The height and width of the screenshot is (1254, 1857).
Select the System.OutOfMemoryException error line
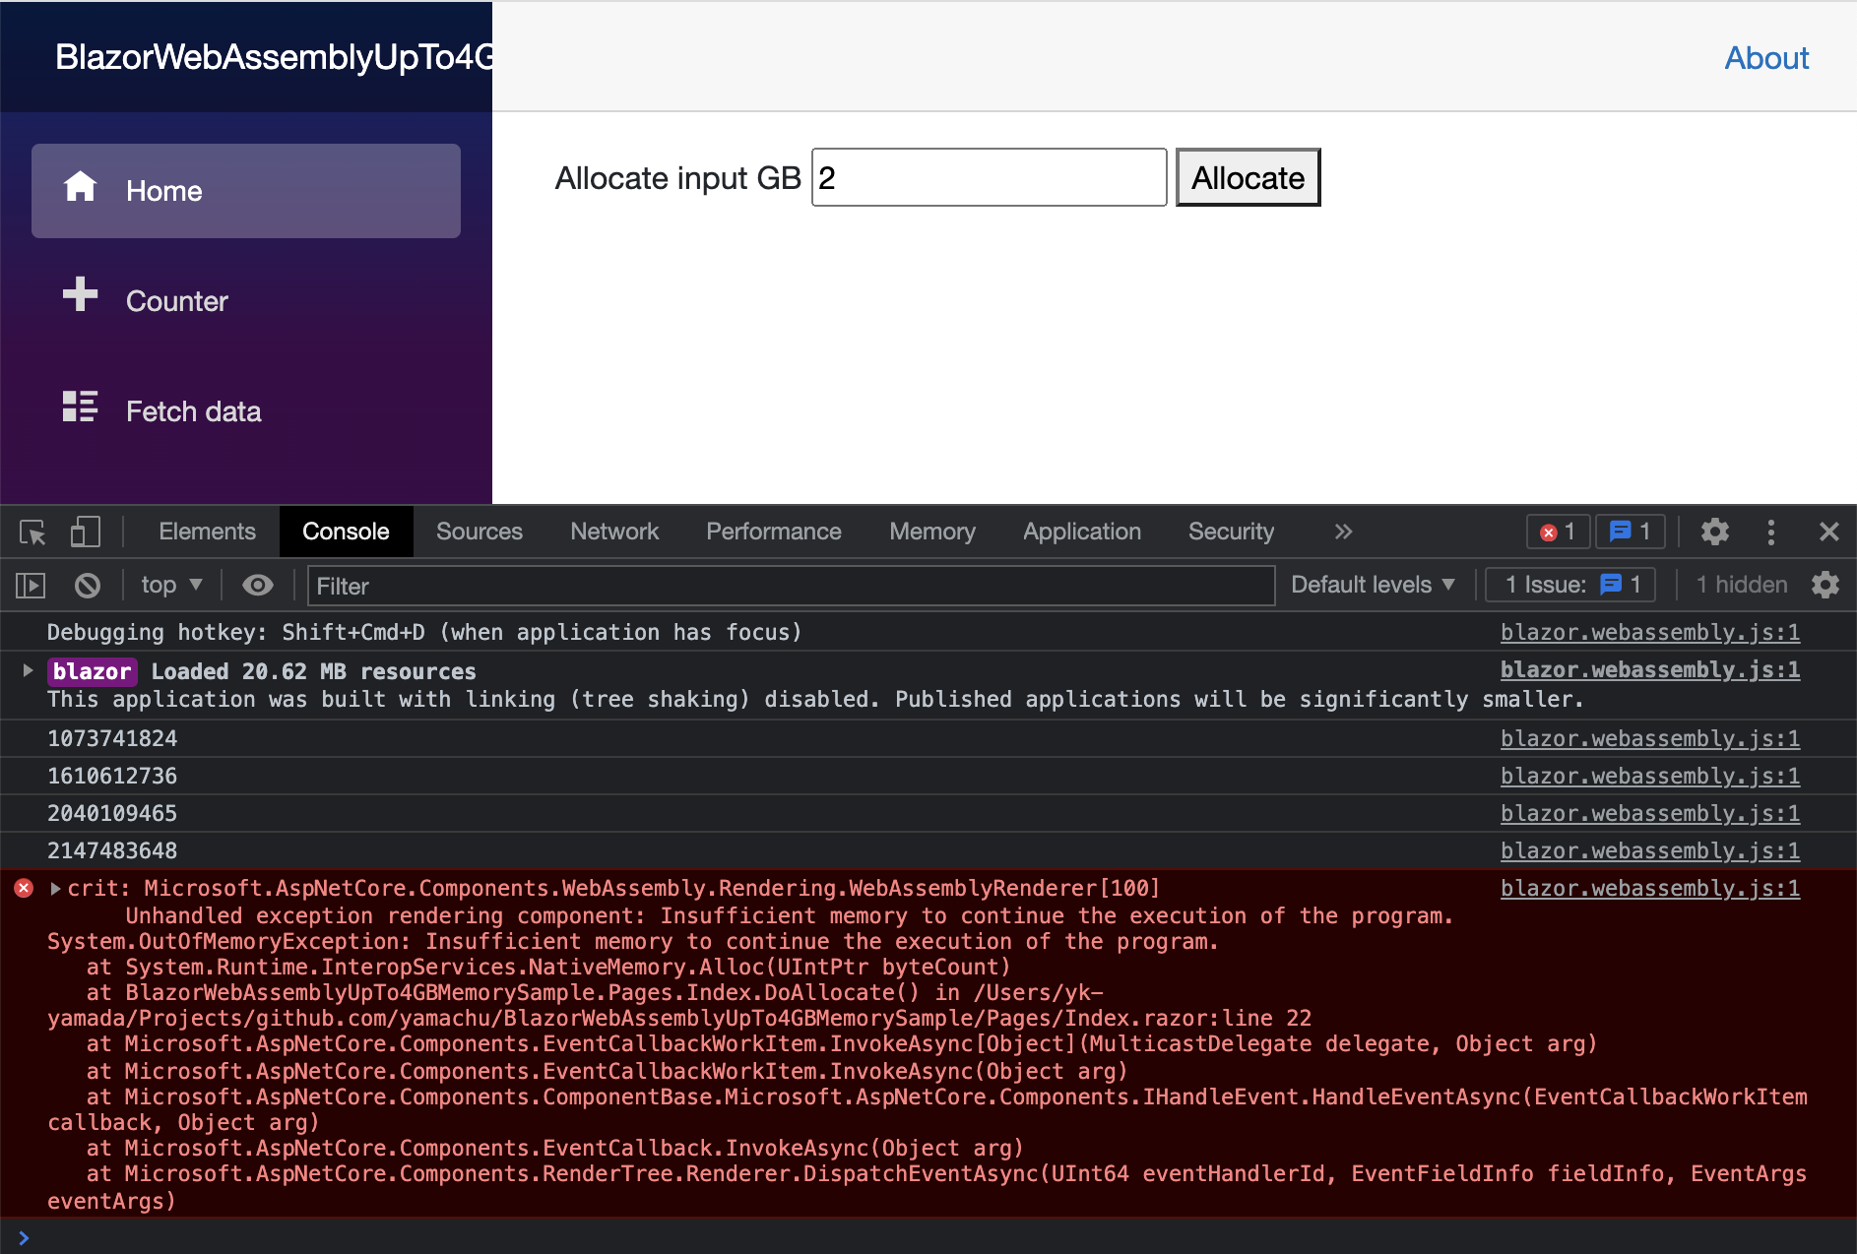click(633, 941)
